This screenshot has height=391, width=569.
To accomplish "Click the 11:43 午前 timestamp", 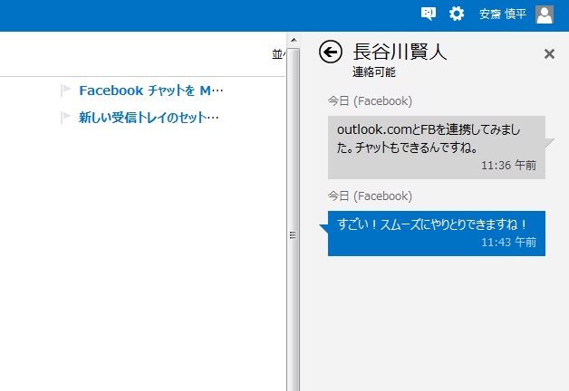I will (x=508, y=243).
